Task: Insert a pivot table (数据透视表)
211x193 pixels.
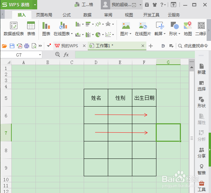Action: point(14,29)
